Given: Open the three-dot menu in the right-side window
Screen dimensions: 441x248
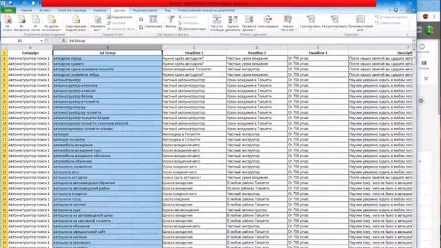Looking at the screenshot, I should [x=435, y=17].
